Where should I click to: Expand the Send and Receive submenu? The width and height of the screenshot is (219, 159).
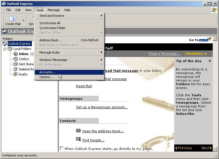[69, 16]
